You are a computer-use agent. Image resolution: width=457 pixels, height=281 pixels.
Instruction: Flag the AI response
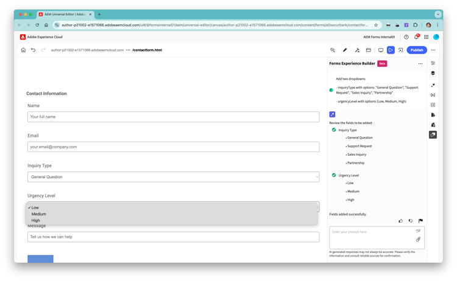coord(420,221)
